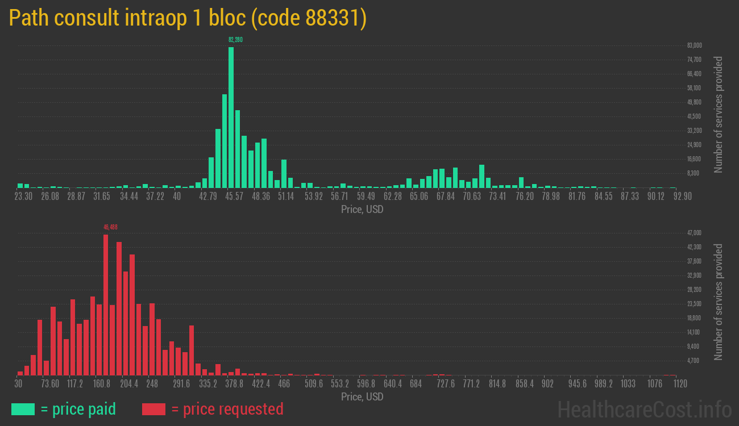739x426 pixels.
Task: Click the 'Price, USD' label under red chart
Action: pos(362,396)
